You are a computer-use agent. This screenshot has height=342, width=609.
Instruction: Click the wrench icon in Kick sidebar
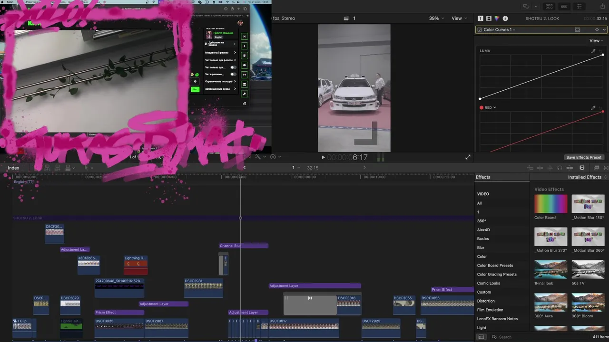[x=245, y=94]
